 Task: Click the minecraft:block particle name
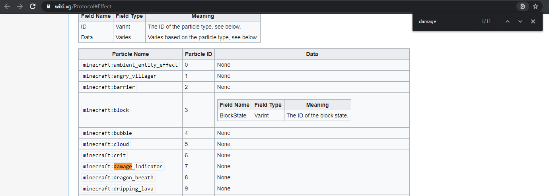[x=106, y=110]
